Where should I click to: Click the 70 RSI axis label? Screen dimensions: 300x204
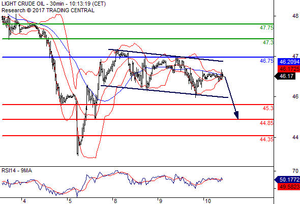[295, 171]
